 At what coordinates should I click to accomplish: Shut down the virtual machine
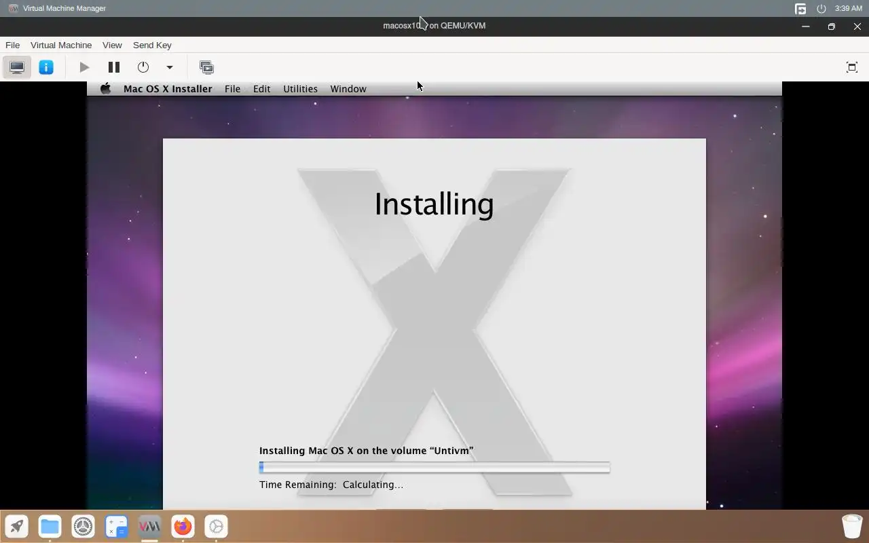point(143,67)
